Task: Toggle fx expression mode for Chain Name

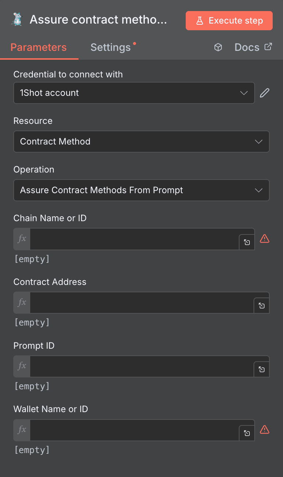Action: [21, 239]
